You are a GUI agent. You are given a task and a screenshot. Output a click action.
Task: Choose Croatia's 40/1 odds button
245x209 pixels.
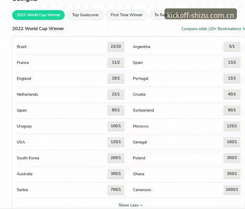232,94
